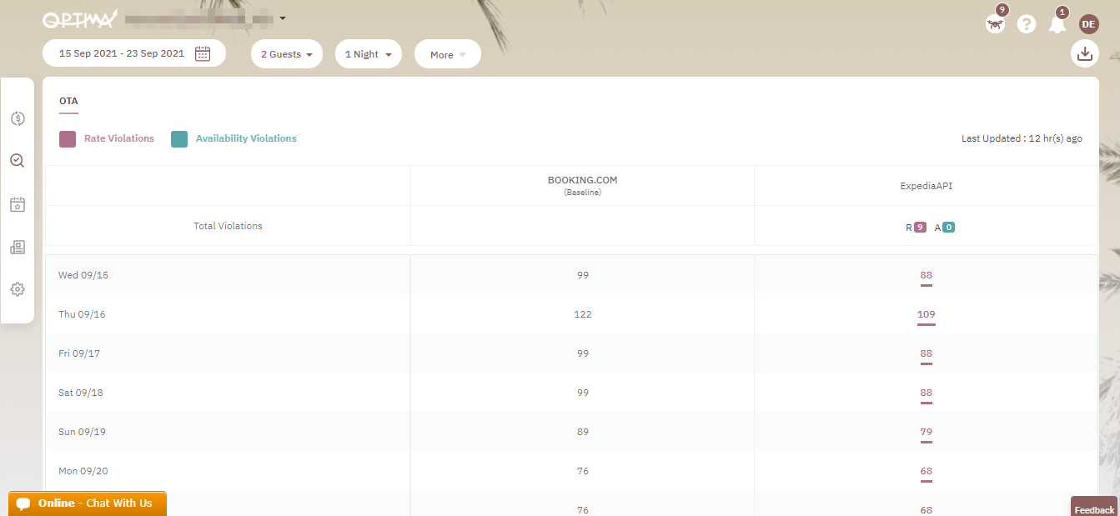Click the drone shop icon with badge 9
1120x516 pixels.
[995, 23]
